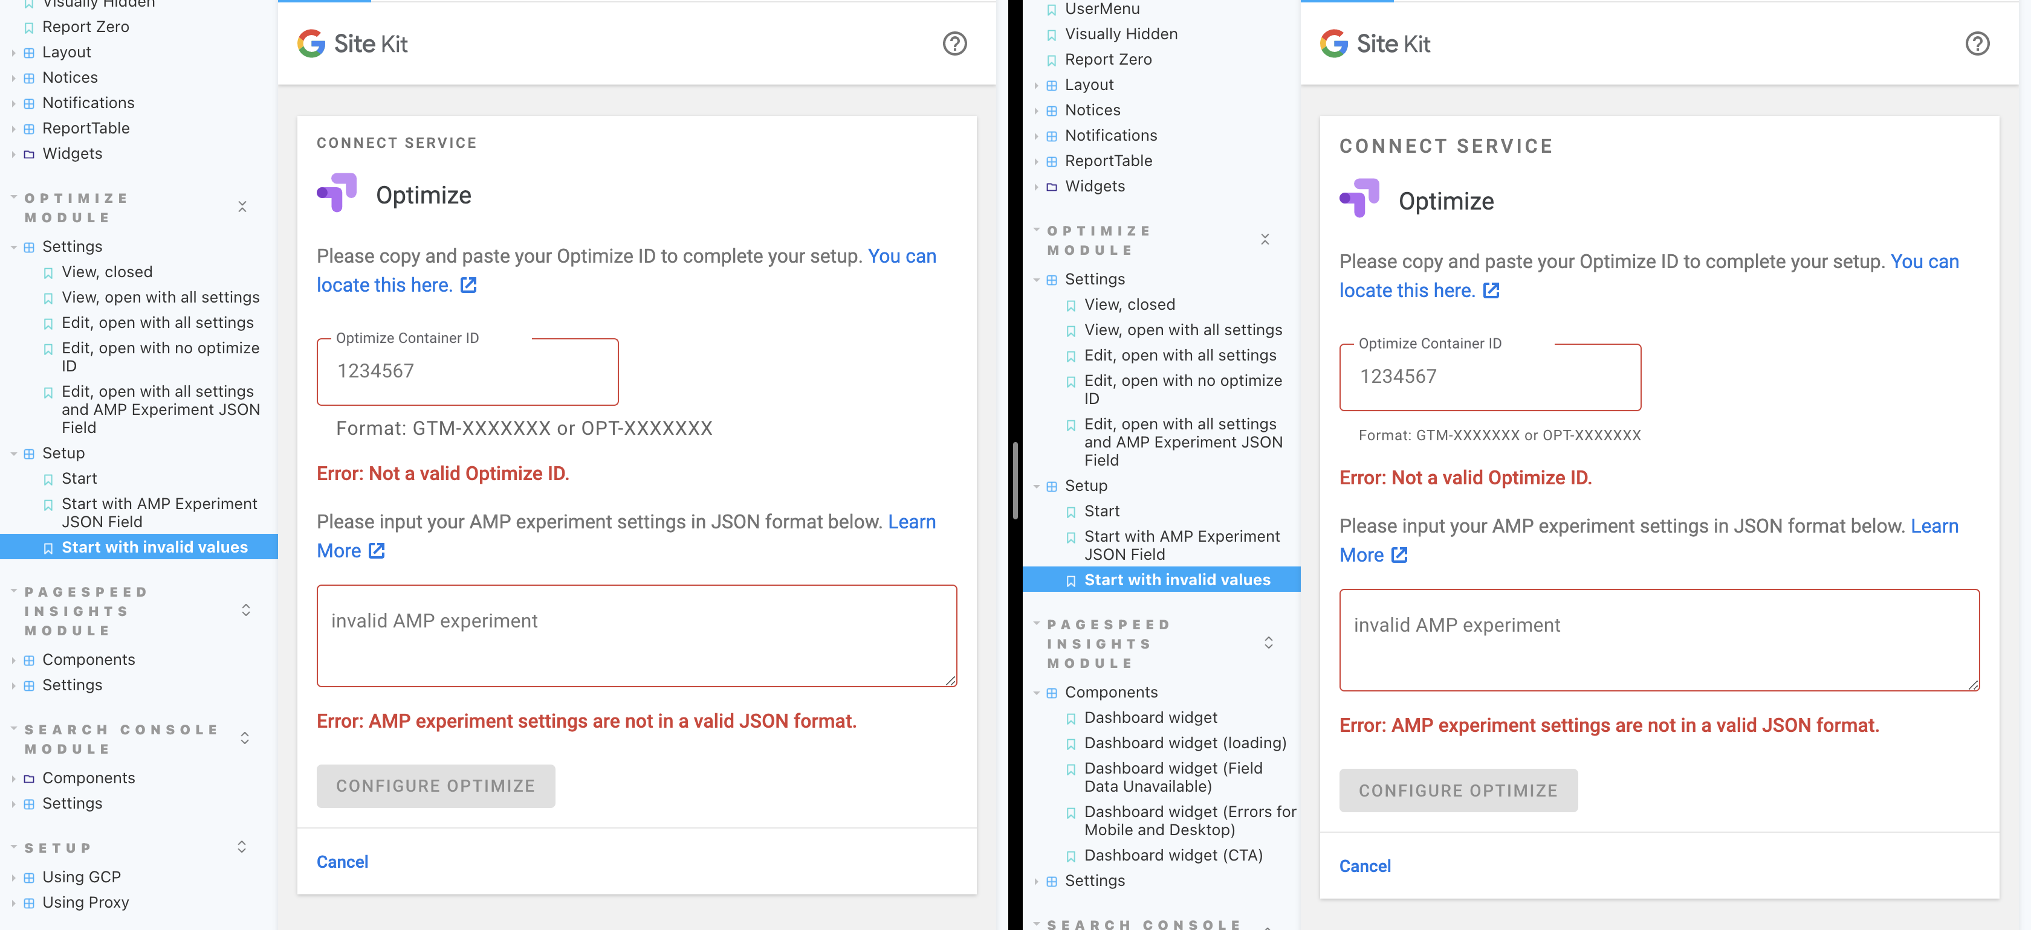Click the help icon in left Site Kit header
Screen dimensions: 2031x930
click(955, 43)
